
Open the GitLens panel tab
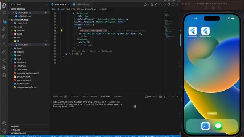click(118, 97)
